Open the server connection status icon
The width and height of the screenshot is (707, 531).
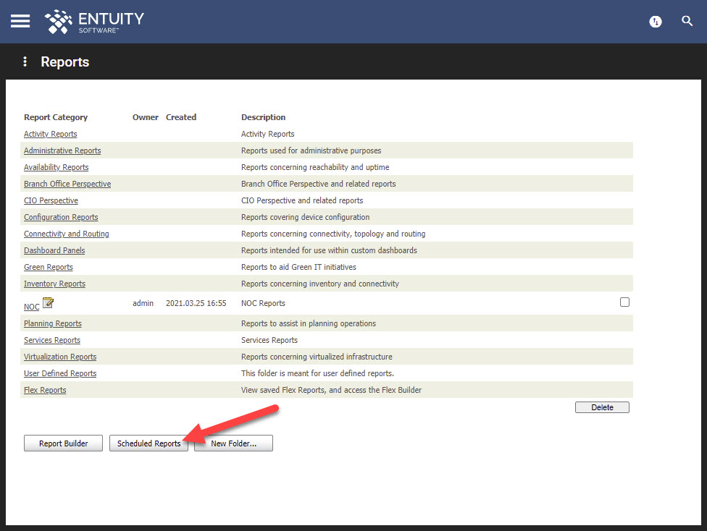point(655,21)
